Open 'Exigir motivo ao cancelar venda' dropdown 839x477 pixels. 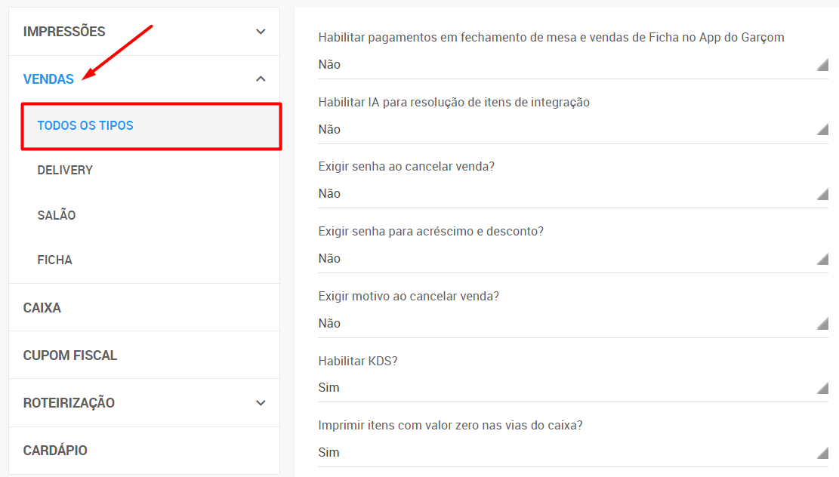coord(572,324)
